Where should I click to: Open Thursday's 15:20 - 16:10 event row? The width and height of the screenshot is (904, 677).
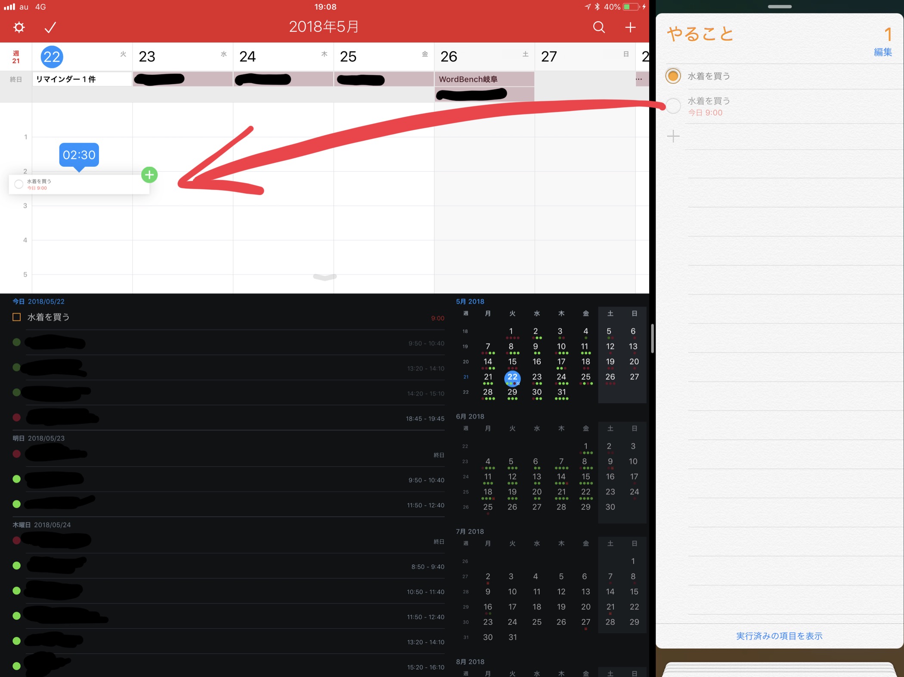[x=229, y=667]
